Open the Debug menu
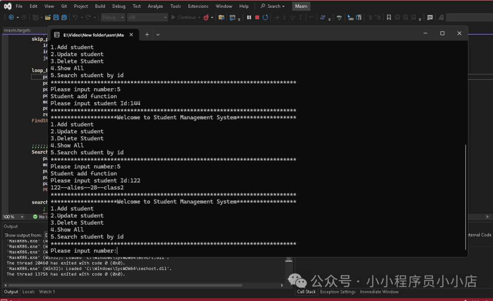The image size is (493, 301). [119, 6]
